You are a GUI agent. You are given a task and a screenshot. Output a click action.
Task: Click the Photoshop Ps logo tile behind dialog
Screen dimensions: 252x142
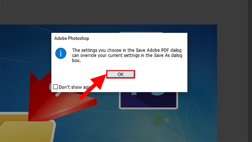coord(148,100)
